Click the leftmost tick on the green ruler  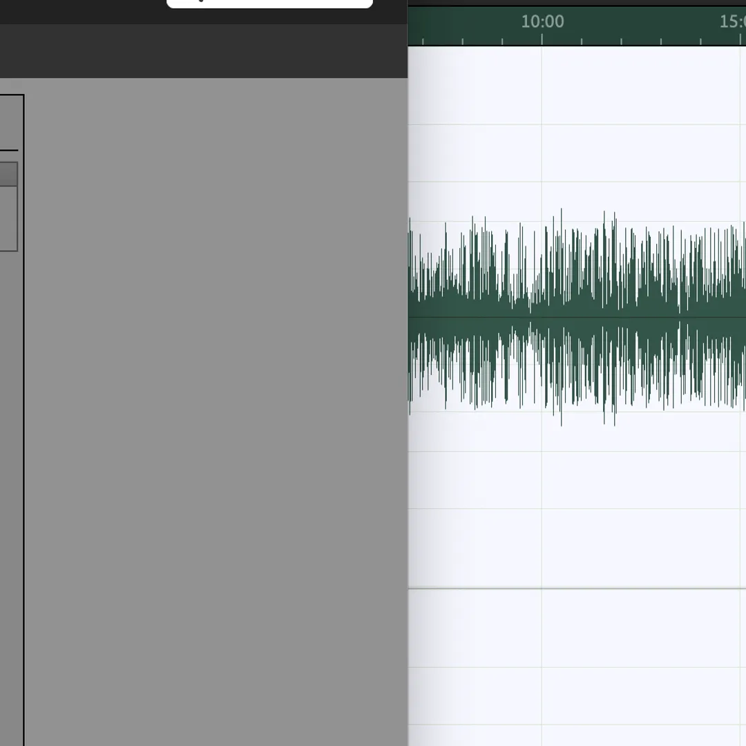coord(423,41)
